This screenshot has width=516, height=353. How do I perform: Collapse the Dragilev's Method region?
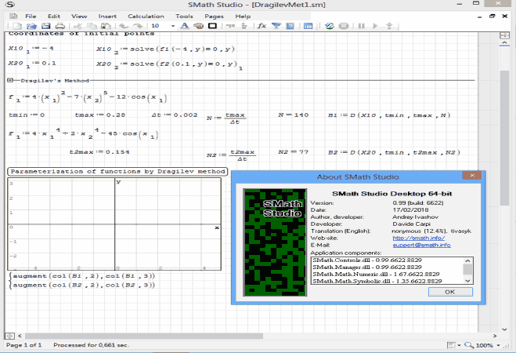coord(9,80)
